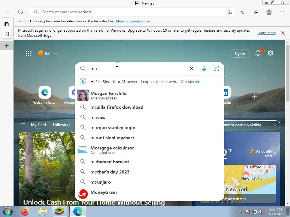290x217 pixels.
Task: Show hidden tray icons arrow
Action: 241,212
